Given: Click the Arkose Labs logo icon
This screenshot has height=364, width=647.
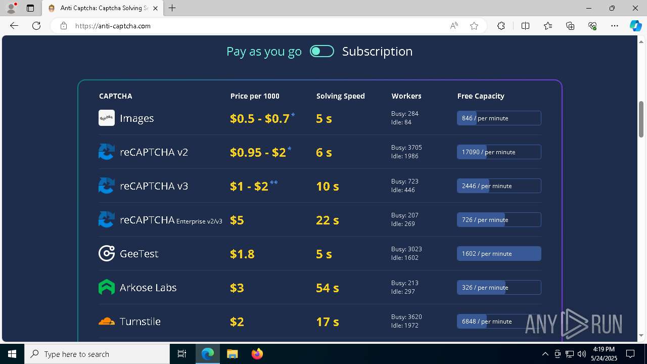Looking at the screenshot, I should pyautogui.click(x=106, y=287).
